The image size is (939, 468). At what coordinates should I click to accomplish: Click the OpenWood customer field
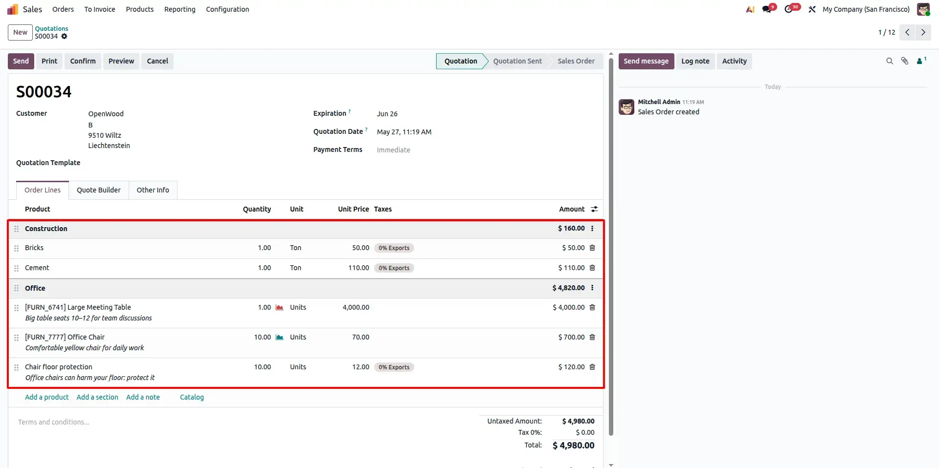click(x=106, y=114)
